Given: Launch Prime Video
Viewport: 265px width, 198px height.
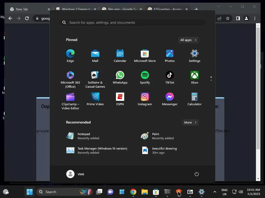Looking at the screenshot, I should [95, 99].
